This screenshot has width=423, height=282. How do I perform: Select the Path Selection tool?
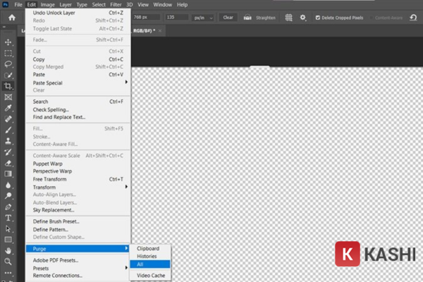tap(8, 229)
